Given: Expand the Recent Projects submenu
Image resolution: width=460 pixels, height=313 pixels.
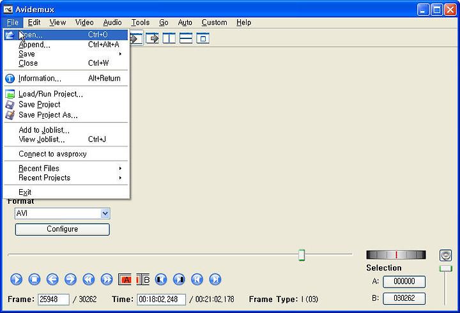Looking at the screenshot, I should [x=66, y=178].
